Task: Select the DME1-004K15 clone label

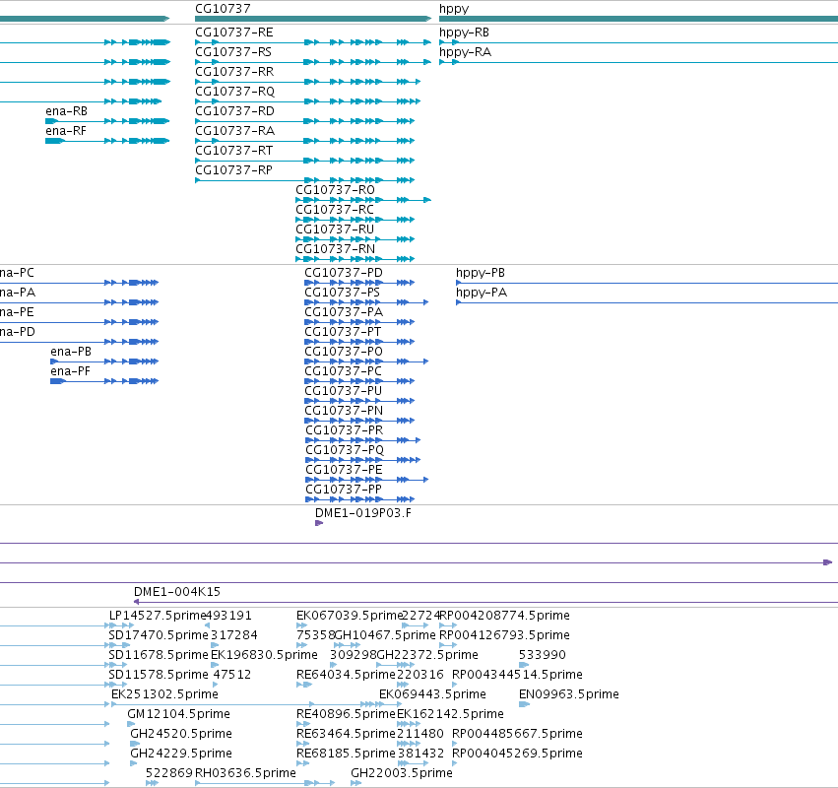Action: point(177,592)
